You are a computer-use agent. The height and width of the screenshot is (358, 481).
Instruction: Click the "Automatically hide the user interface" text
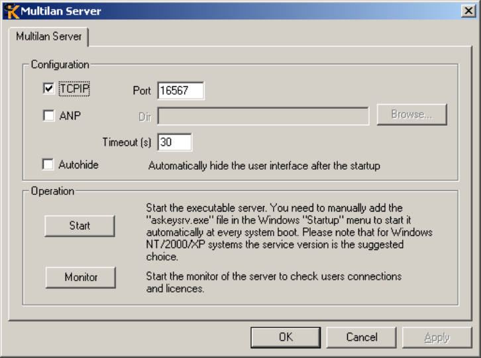click(264, 166)
